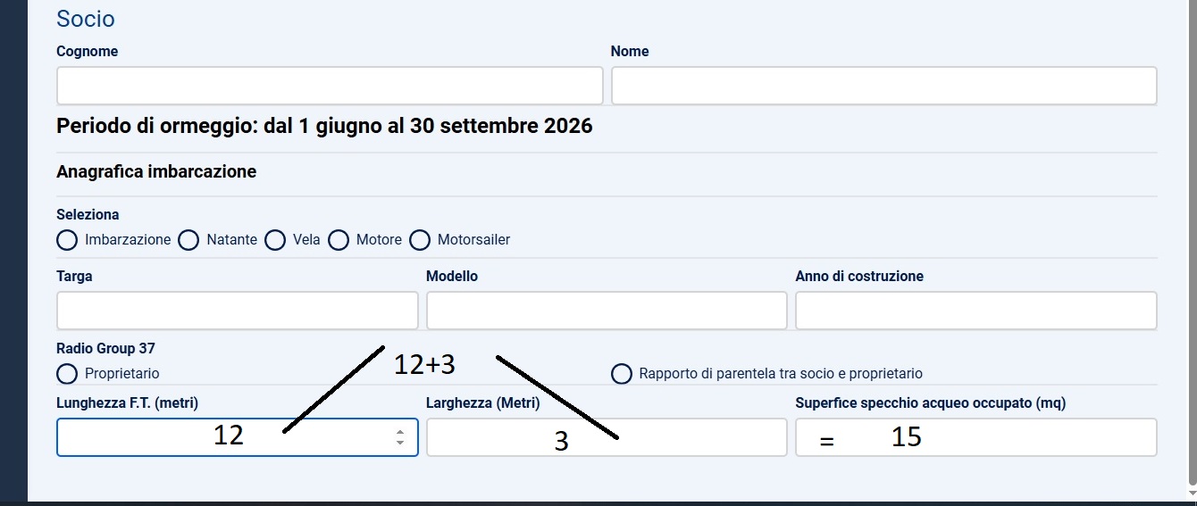The width and height of the screenshot is (1197, 506).
Task: Click the Anno di costruzione field
Action: tap(975, 311)
